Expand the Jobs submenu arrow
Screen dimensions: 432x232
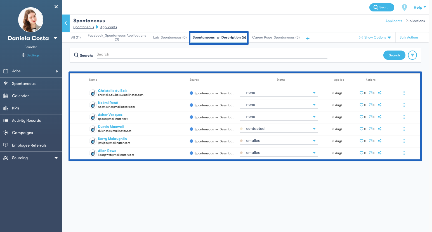57,71
